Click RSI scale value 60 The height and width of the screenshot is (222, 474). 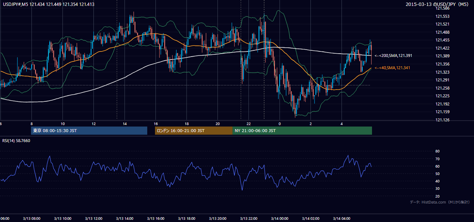point(437,166)
